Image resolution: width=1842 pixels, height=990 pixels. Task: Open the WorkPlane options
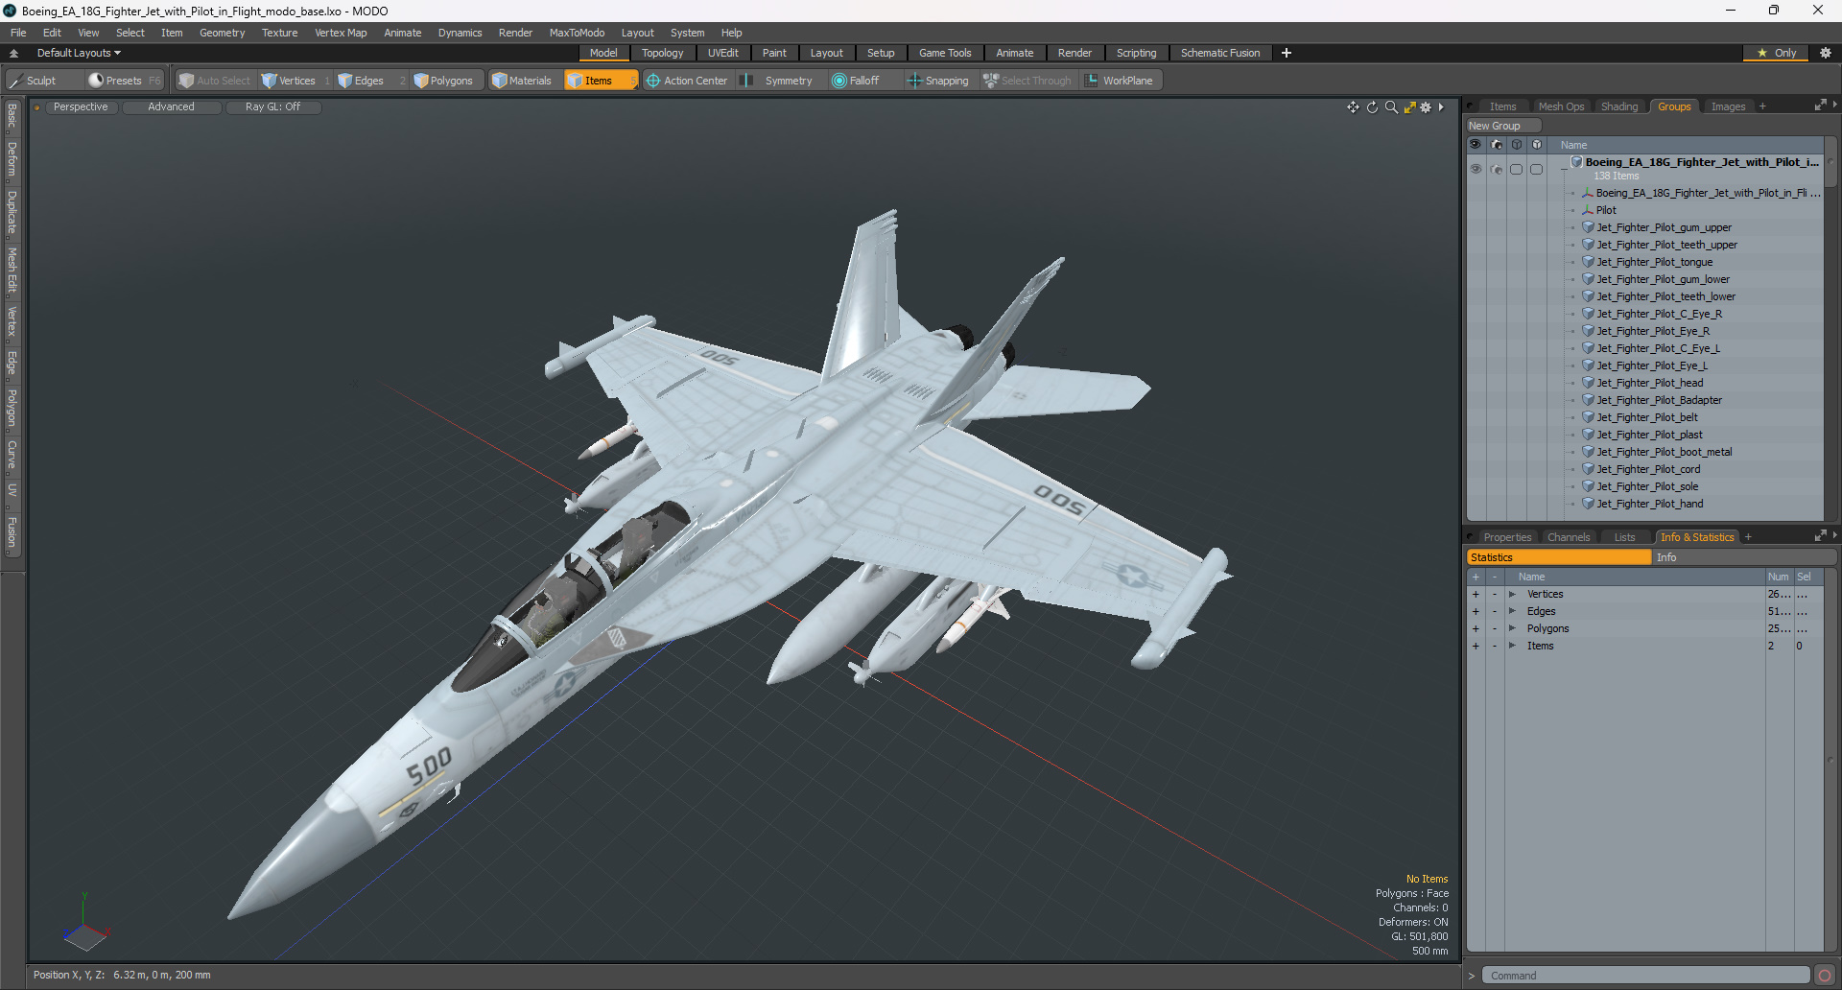1121,81
